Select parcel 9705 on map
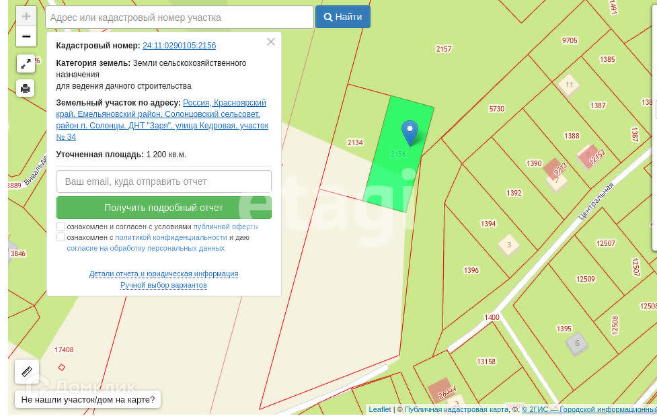The image size is (657, 416). pyautogui.click(x=570, y=40)
